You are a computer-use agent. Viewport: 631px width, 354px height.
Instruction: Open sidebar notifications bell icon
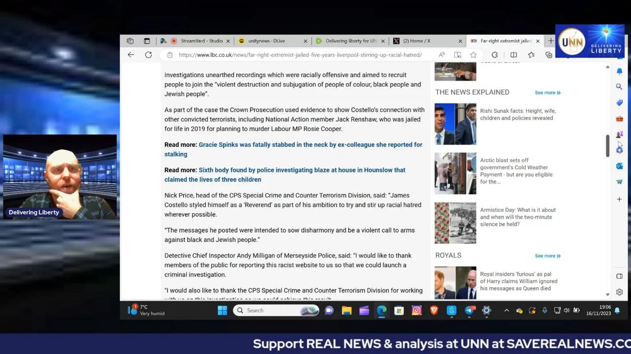coord(619,71)
